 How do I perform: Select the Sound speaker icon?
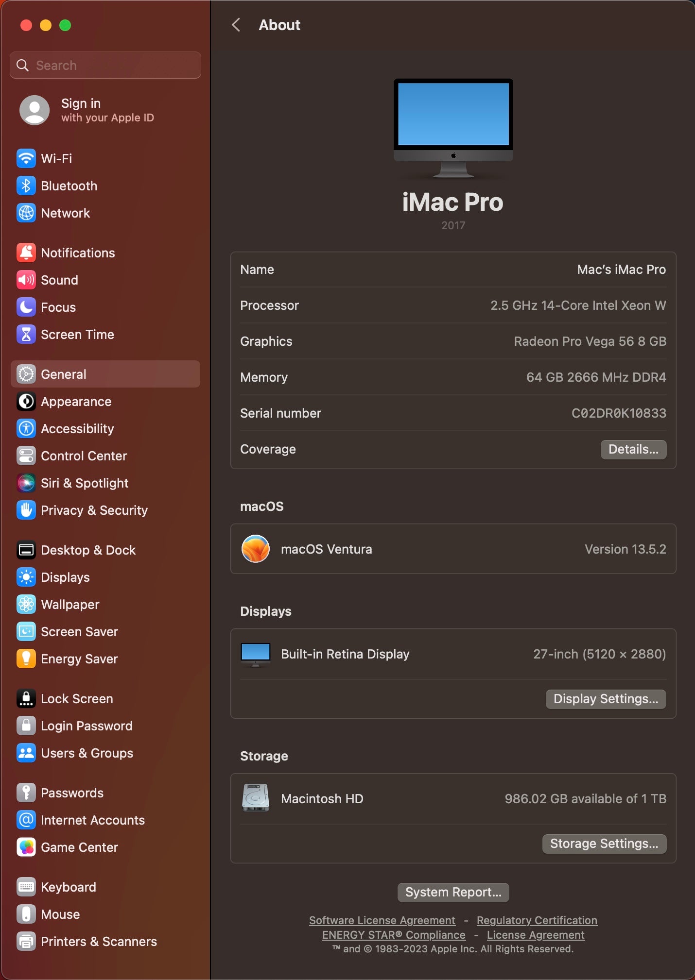tap(26, 280)
